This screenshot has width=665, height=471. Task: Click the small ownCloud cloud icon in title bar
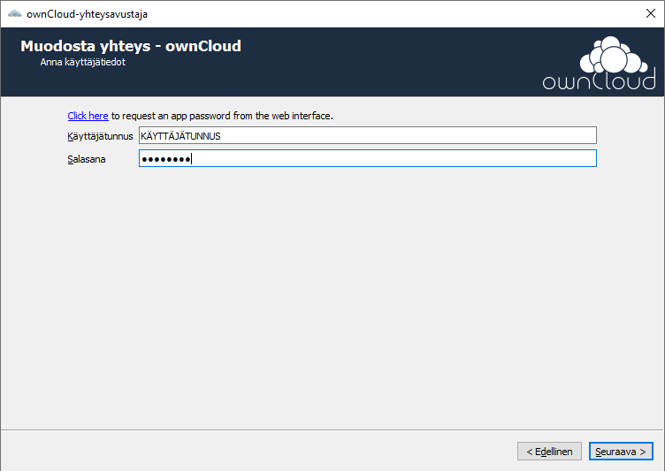click(x=15, y=14)
